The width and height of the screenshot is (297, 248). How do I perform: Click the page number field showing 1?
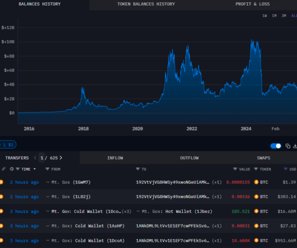tap(42, 158)
